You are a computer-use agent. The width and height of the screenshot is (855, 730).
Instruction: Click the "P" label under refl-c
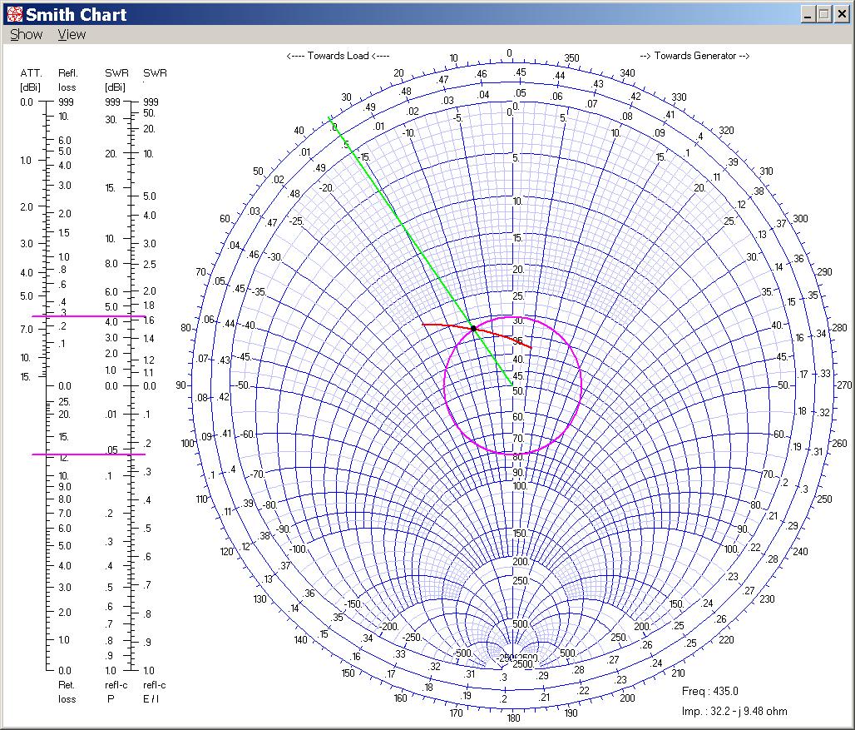[x=111, y=699]
